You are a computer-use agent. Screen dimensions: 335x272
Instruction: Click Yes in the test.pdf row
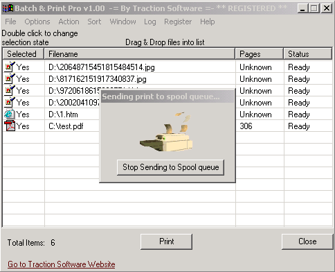tap(23, 126)
